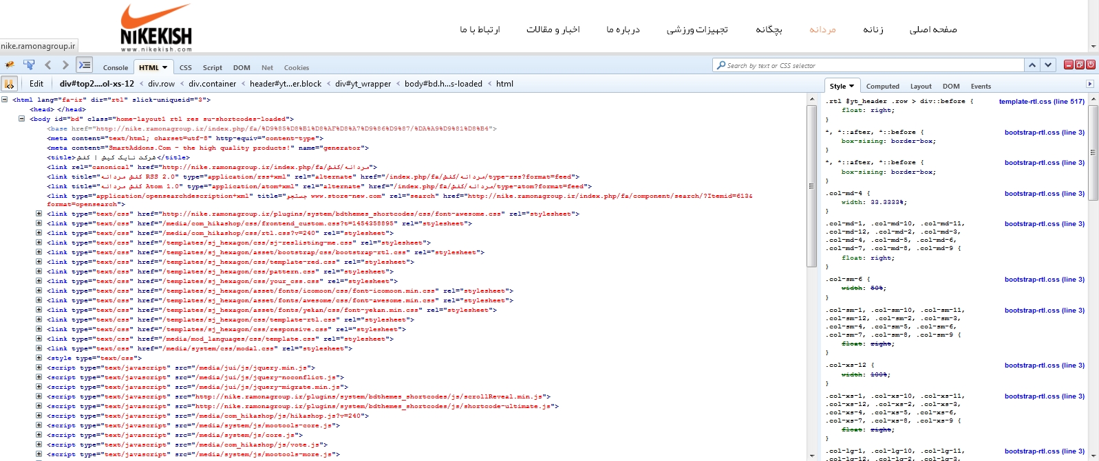Open the بچگانه menu link
1099x461 pixels.
769,30
